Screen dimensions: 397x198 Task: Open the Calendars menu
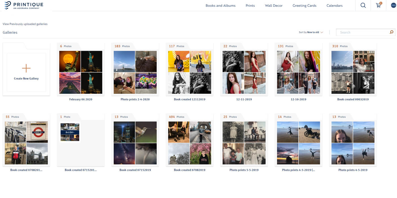click(x=334, y=5)
